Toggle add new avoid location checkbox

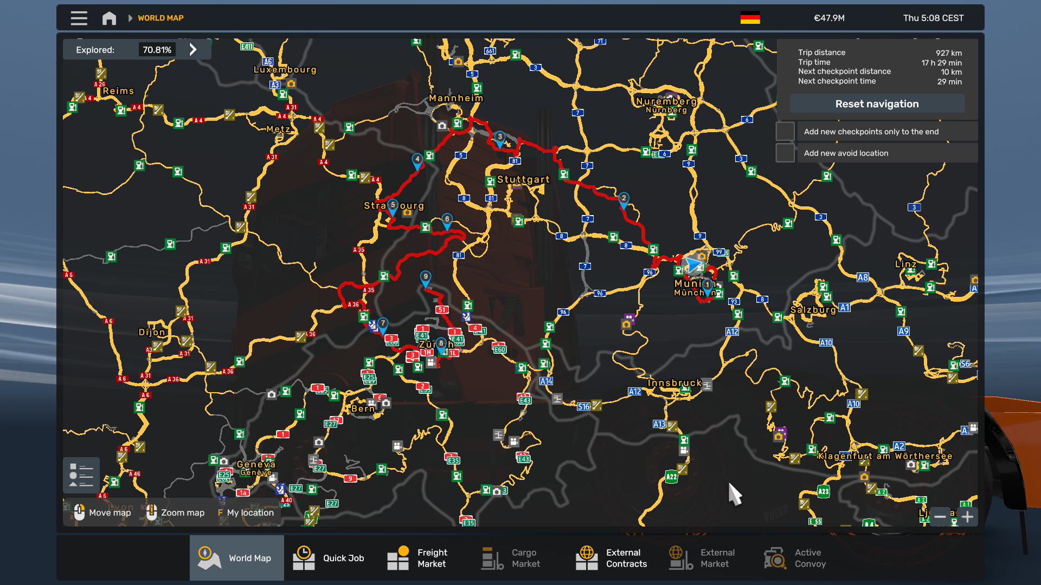tap(785, 153)
